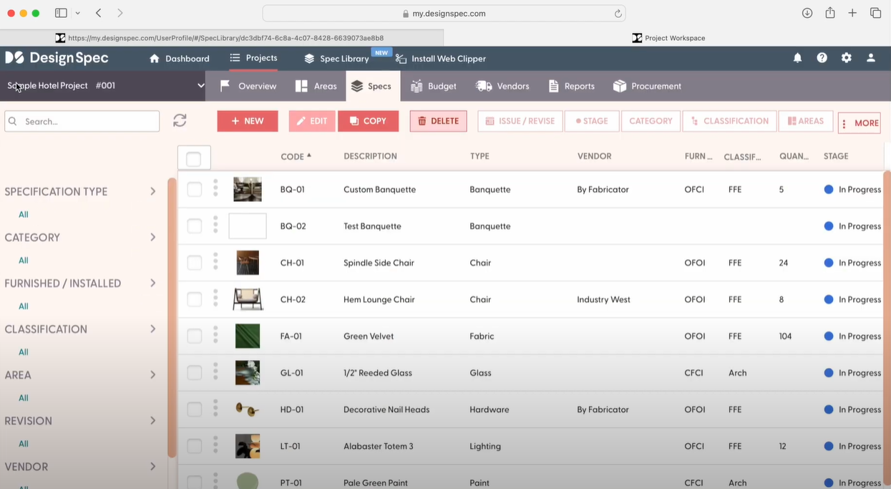Click the In Progress stage dot for FA-01

(828, 336)
